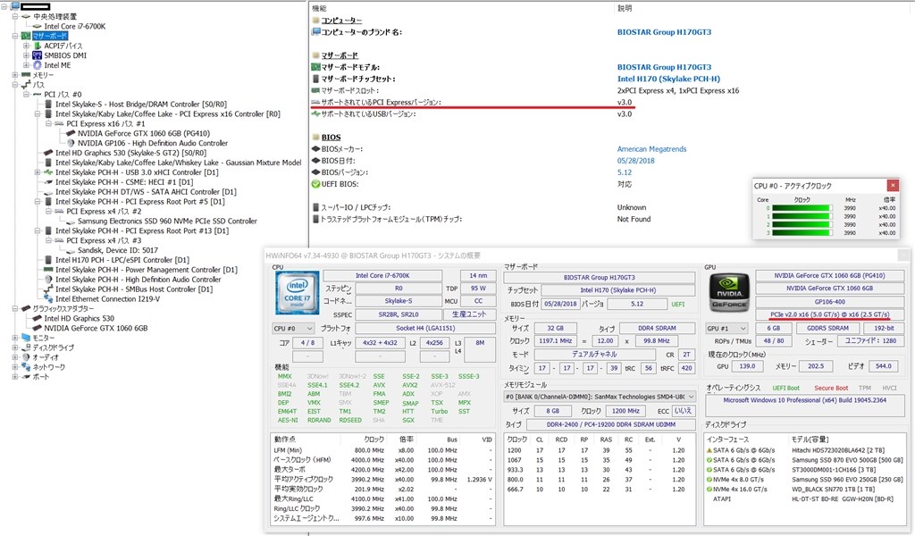The height and width of the screenshot is (536, 915).
Task: Click the Core 0 clock bar
Action: [x=802, y=208]
